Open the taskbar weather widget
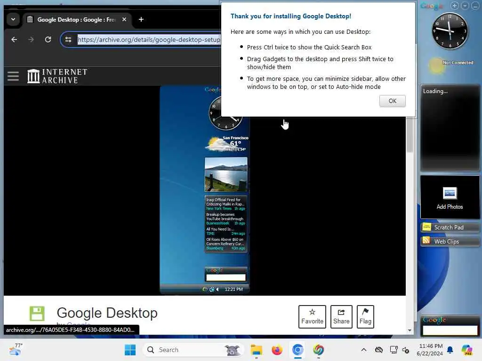Screen dimensions: 482x361 pos(16,350)
